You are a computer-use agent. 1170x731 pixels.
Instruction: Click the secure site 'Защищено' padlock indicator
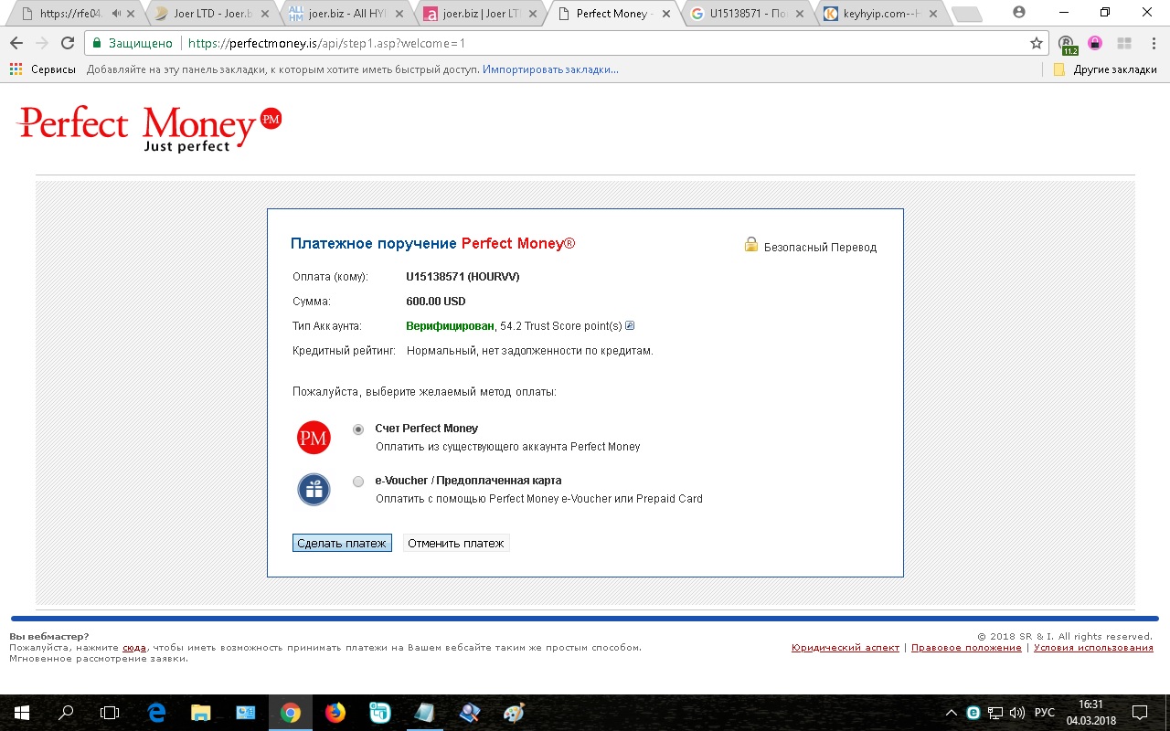[x=133, y=43]
